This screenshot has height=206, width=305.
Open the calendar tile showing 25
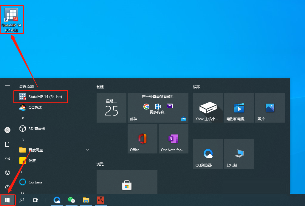(x=112, y=108)
